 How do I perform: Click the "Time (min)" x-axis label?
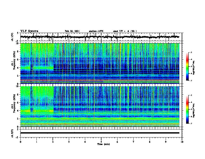tap(104, 144)
